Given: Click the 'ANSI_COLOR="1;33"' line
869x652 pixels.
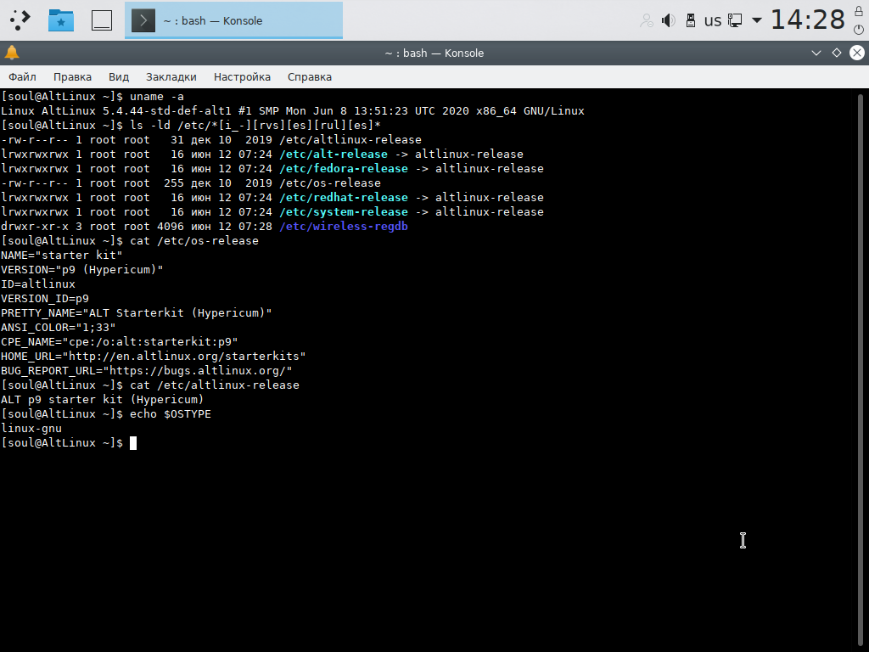Looking at the screenshot, I should click(x=59, y=327).
